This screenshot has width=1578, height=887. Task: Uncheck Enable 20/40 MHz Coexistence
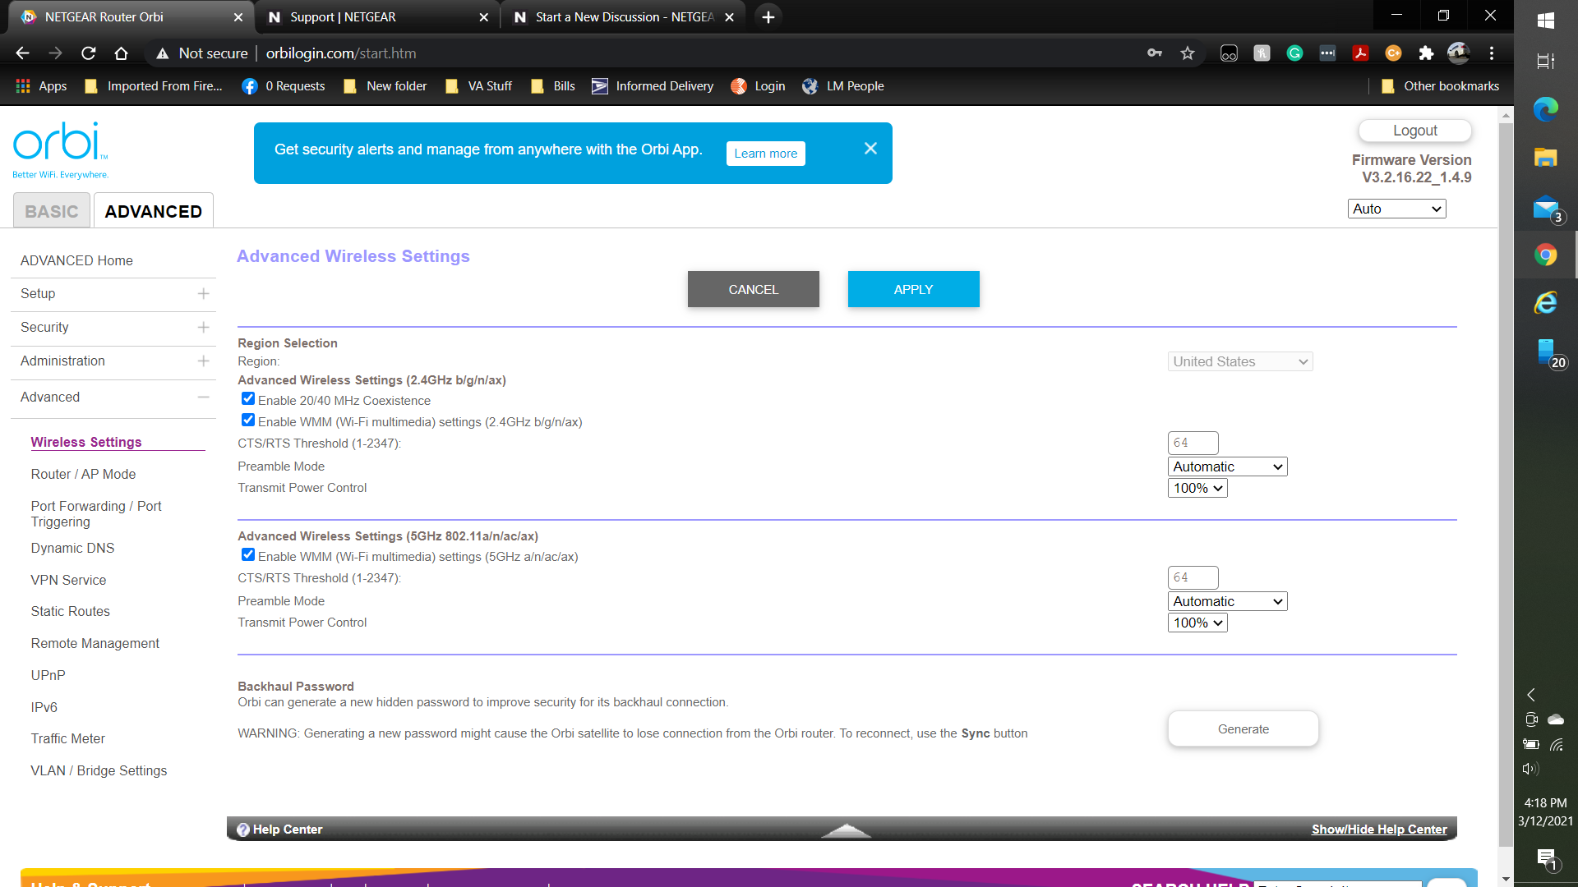click(x=248, y=399)
